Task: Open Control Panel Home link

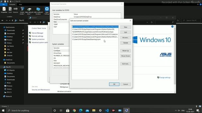Action: pos(39,28)
